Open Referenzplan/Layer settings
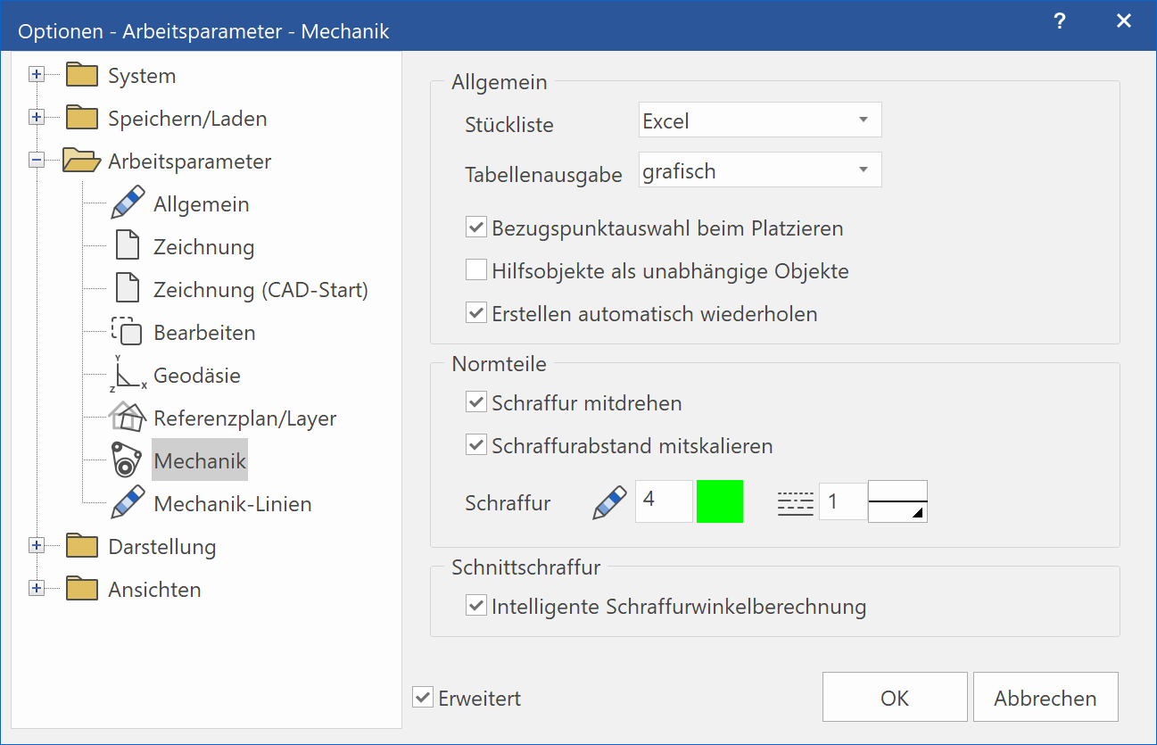This screenshot has width=1157, height=745. tap(244, 418)
